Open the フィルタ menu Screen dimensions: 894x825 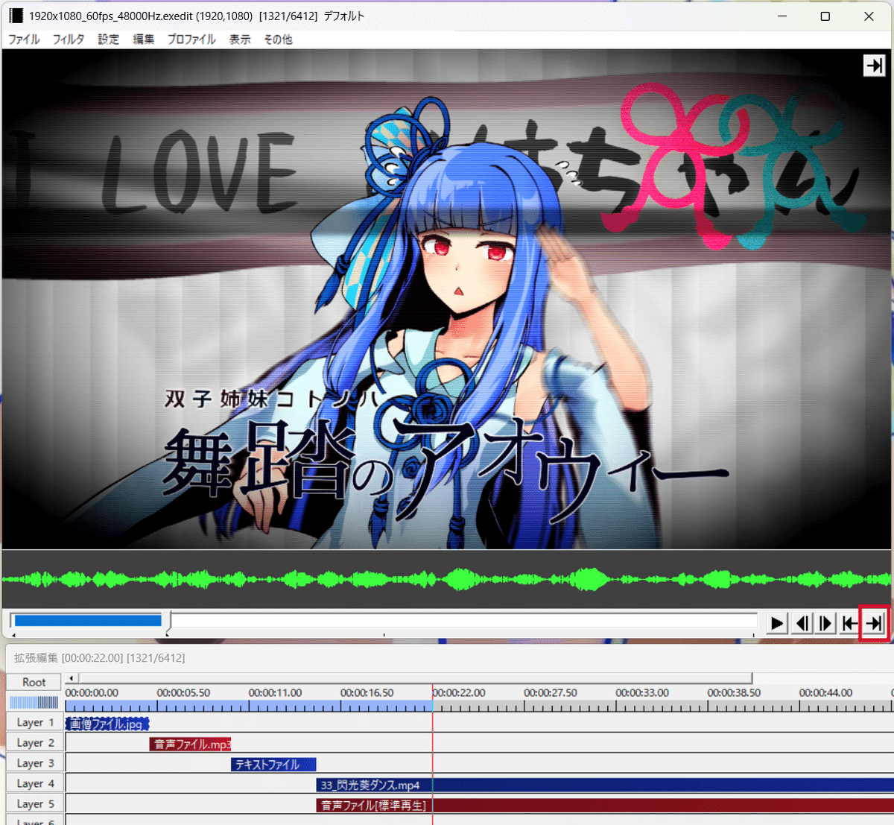(68, 39)
